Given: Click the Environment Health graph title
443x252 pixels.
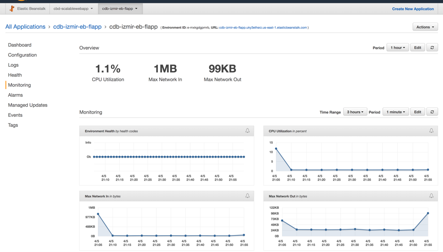Looking at the screenshot, I should click(111, 131).
